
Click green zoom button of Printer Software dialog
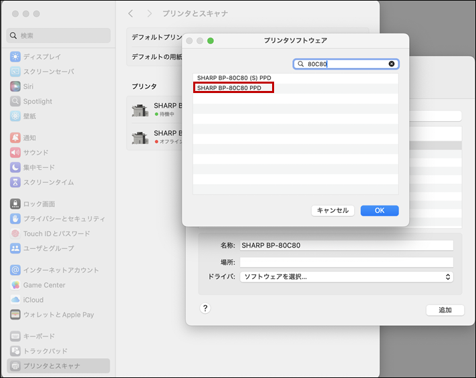click(x=211, y=41)
